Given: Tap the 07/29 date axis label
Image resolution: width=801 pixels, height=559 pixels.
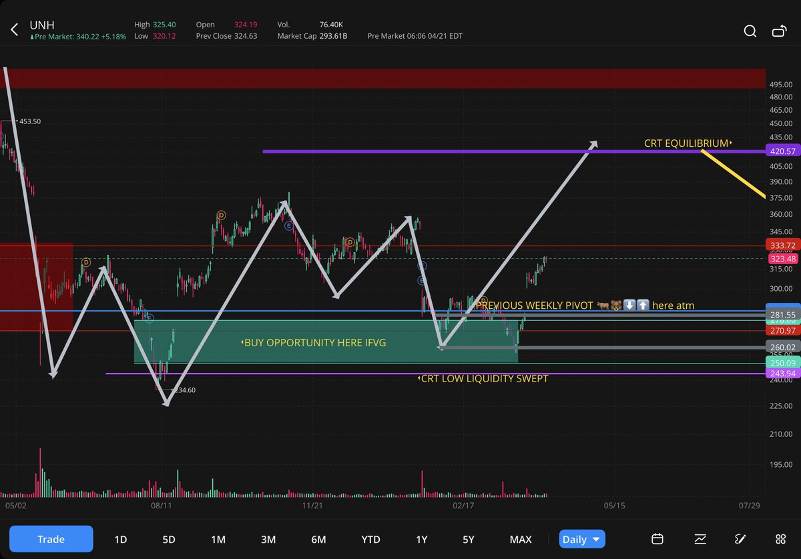Looking at the screenshot, I should point(750,506).
